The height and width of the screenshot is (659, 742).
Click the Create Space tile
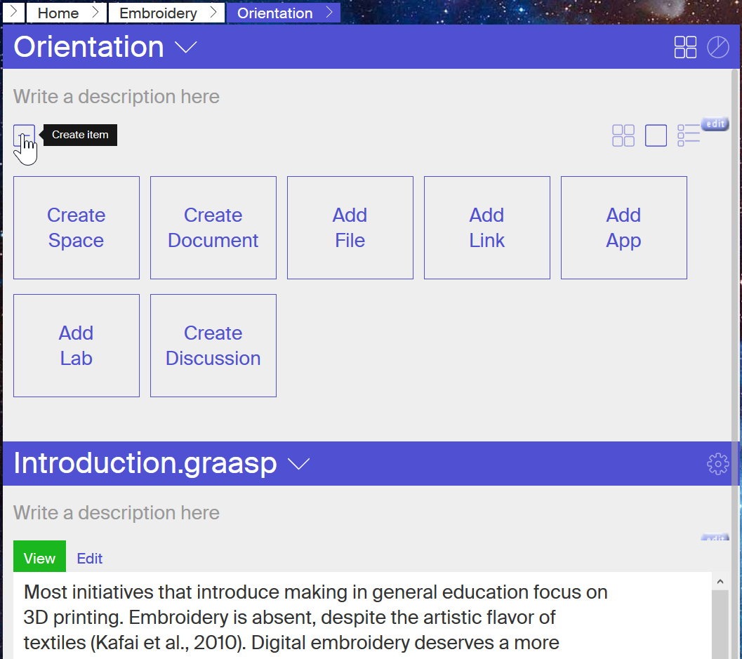(x=77, y=227)
